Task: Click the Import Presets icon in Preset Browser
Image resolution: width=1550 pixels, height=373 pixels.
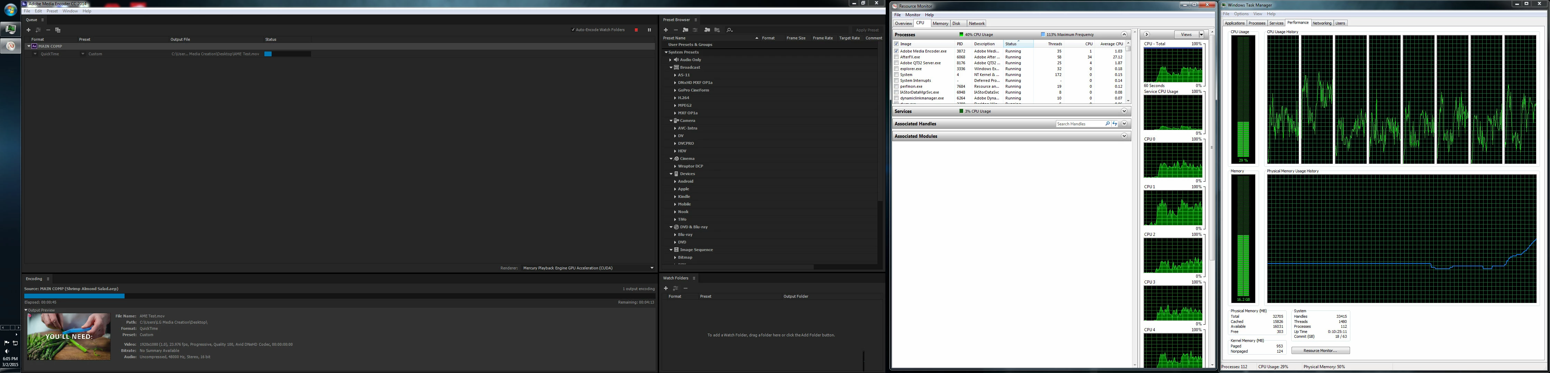Action: (707, 30)
